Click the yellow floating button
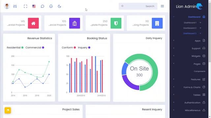Viewport: 211px width, 118px height. 8,110
